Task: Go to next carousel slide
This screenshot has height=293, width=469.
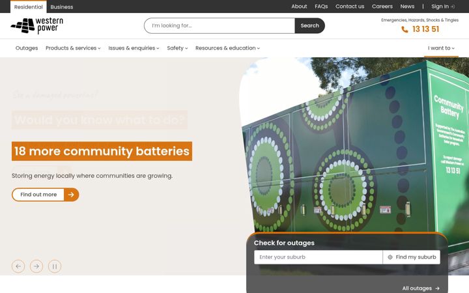Action: (36, 266)
